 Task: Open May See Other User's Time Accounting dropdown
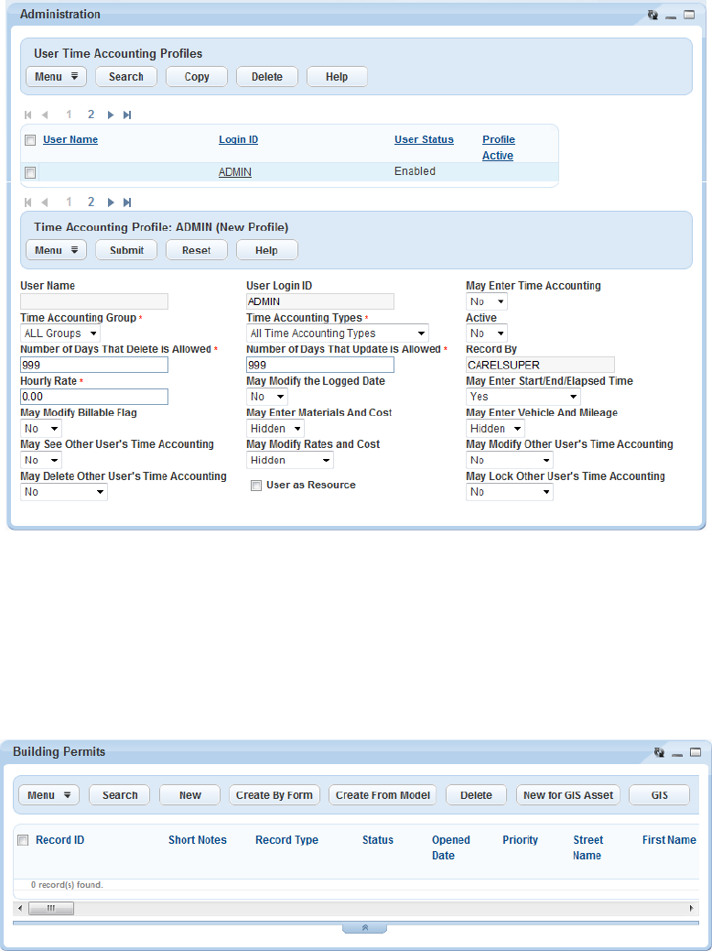pos(41,460)
